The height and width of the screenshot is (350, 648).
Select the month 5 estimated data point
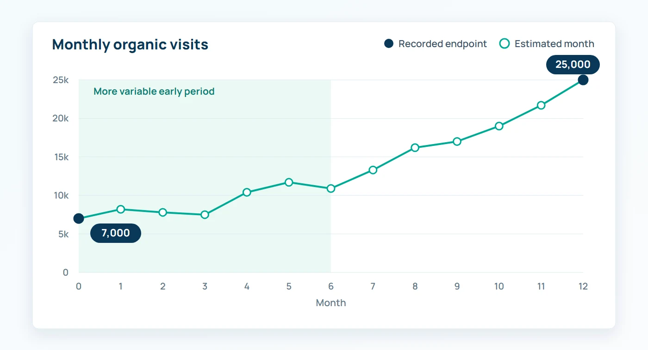coord(289,182)
